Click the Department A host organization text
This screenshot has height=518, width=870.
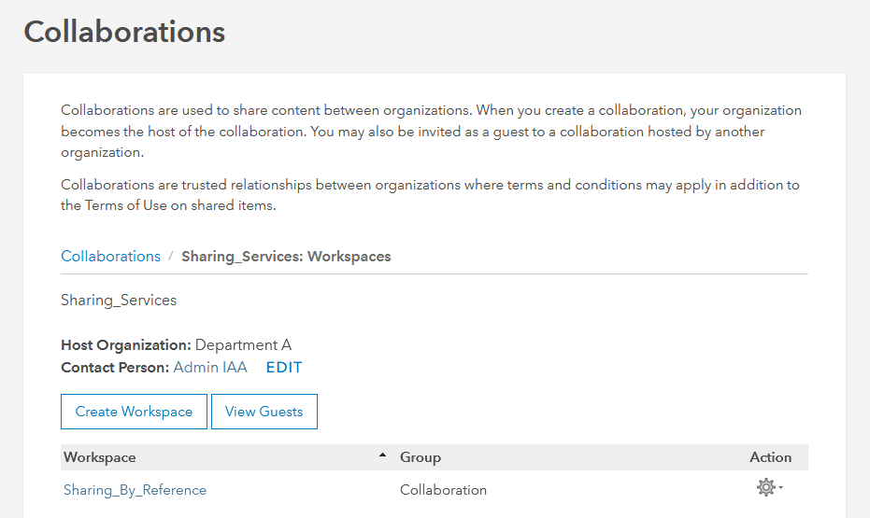(243, 345)
